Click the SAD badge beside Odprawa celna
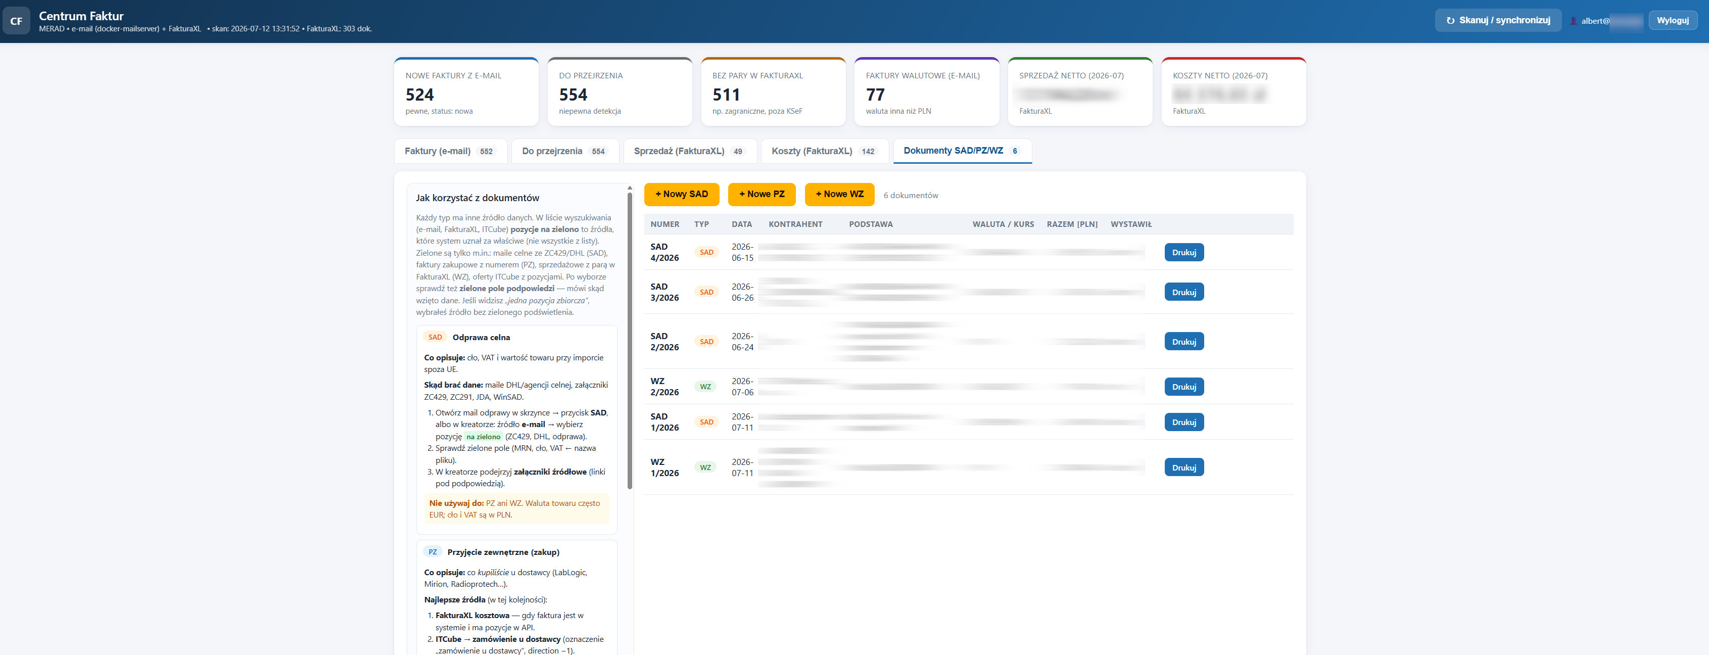1709x655 pixels. (x=435, y=337)
